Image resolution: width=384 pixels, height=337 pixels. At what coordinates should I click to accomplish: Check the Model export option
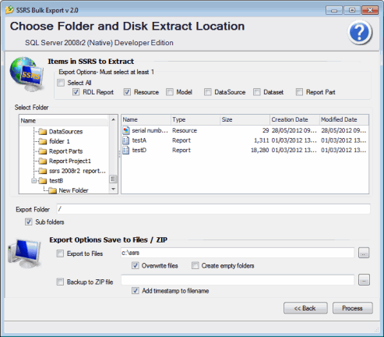click(x=170, y=92)
